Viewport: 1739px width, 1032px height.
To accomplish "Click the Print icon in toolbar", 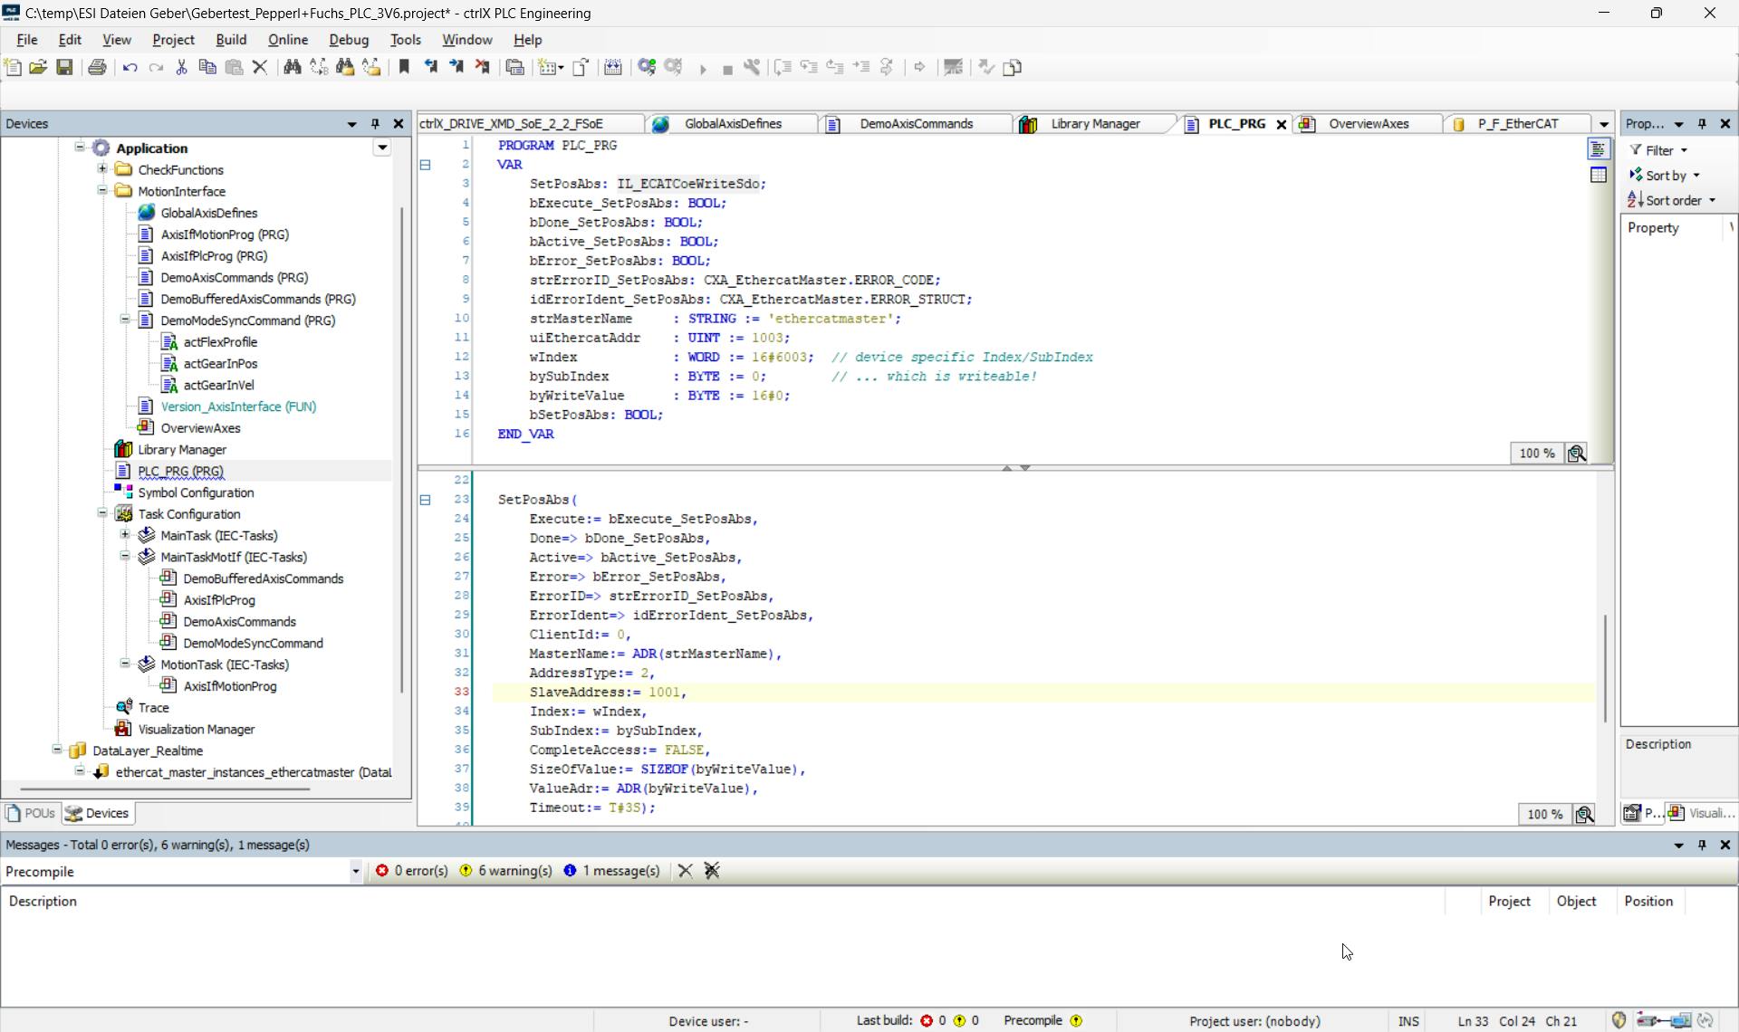I will 97,67.
